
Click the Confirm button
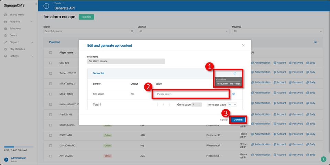tap(238, 120)
